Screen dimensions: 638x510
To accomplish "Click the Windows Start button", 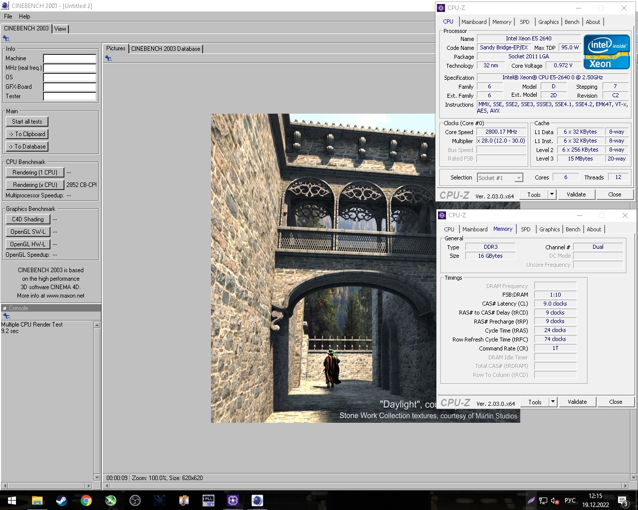I will tap(12, 501).
